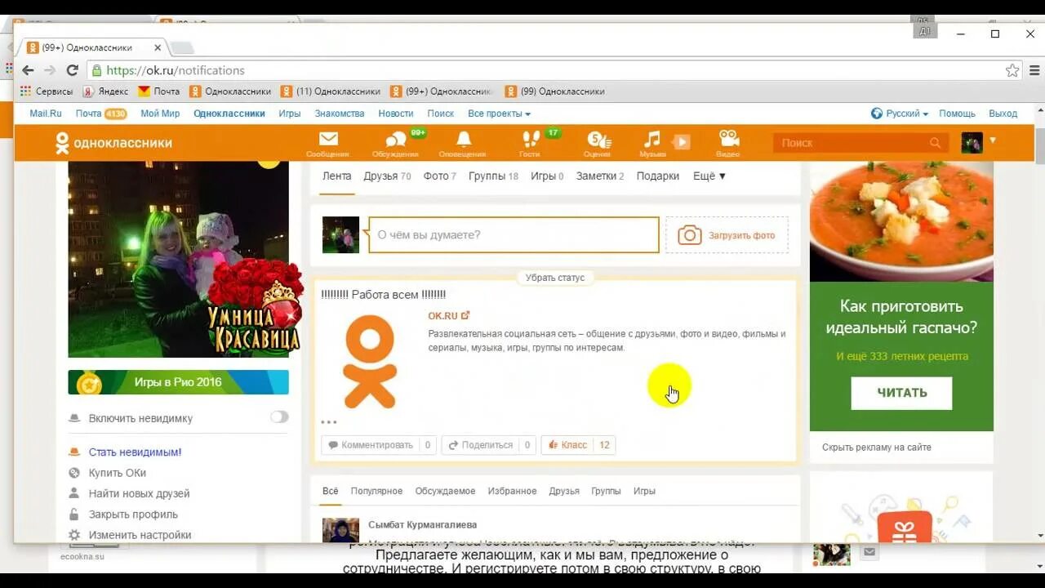The width and height of the screenshot is (1045, 588).
Task: Click browser forward arrow
Action: [50, 70]
